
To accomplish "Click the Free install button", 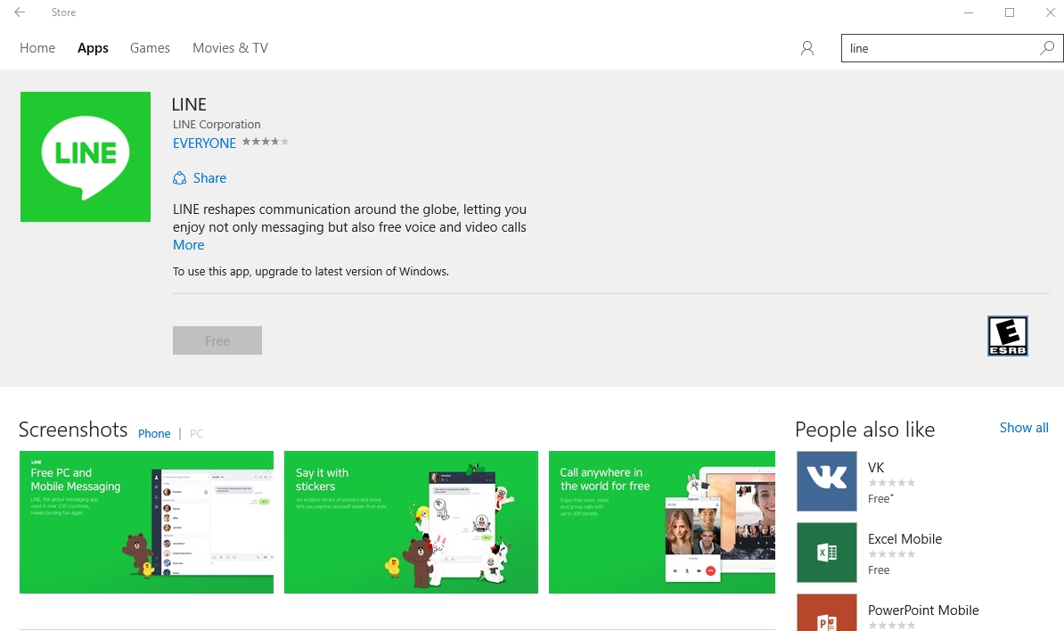I will pyautogui.click(x=217, y=340).
